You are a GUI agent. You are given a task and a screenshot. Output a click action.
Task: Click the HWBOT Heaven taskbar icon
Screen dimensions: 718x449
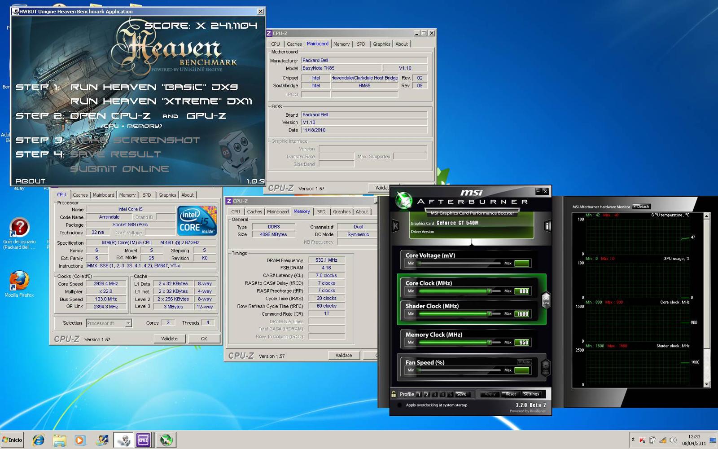pos(123,440)
